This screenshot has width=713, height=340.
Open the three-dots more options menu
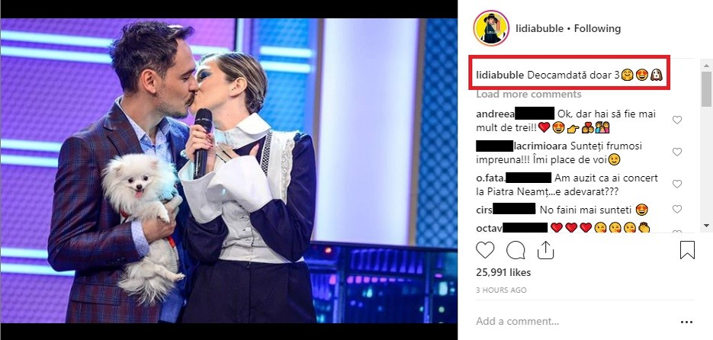coord(686,322)
